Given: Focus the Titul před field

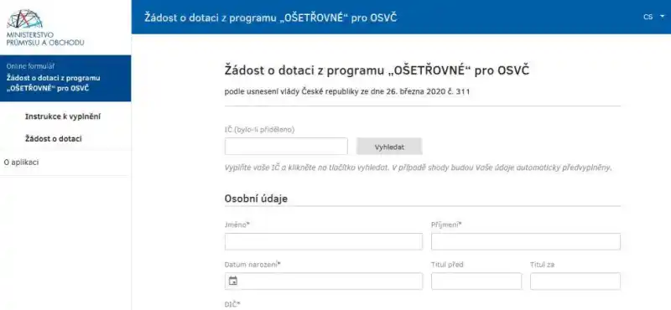Looking at the screenshot, I should click(476, 281).
